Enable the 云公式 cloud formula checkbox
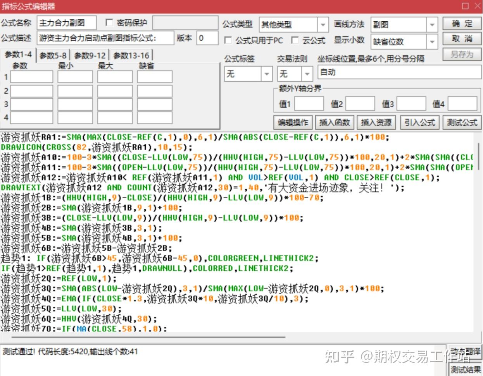This screenshot has width=483, height=376. pos(295,40)
